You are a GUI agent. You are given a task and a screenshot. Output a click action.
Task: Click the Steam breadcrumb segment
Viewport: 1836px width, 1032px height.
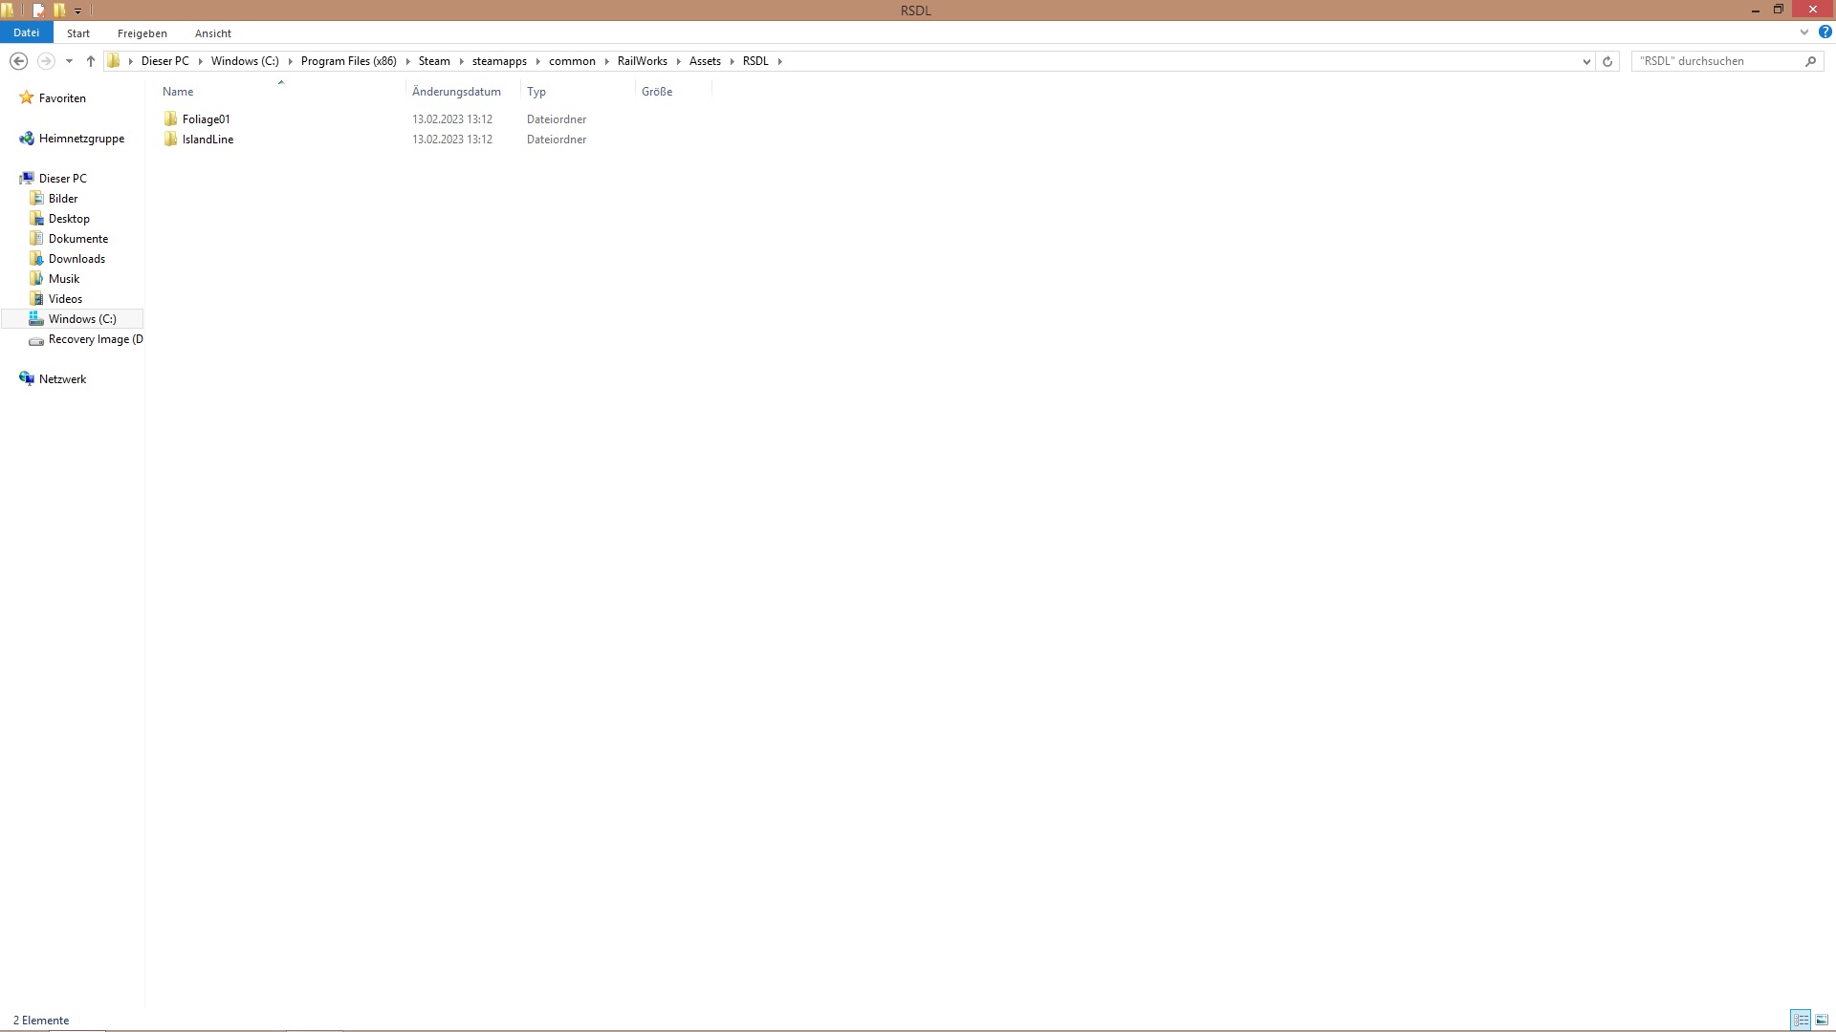coord(434,61)
